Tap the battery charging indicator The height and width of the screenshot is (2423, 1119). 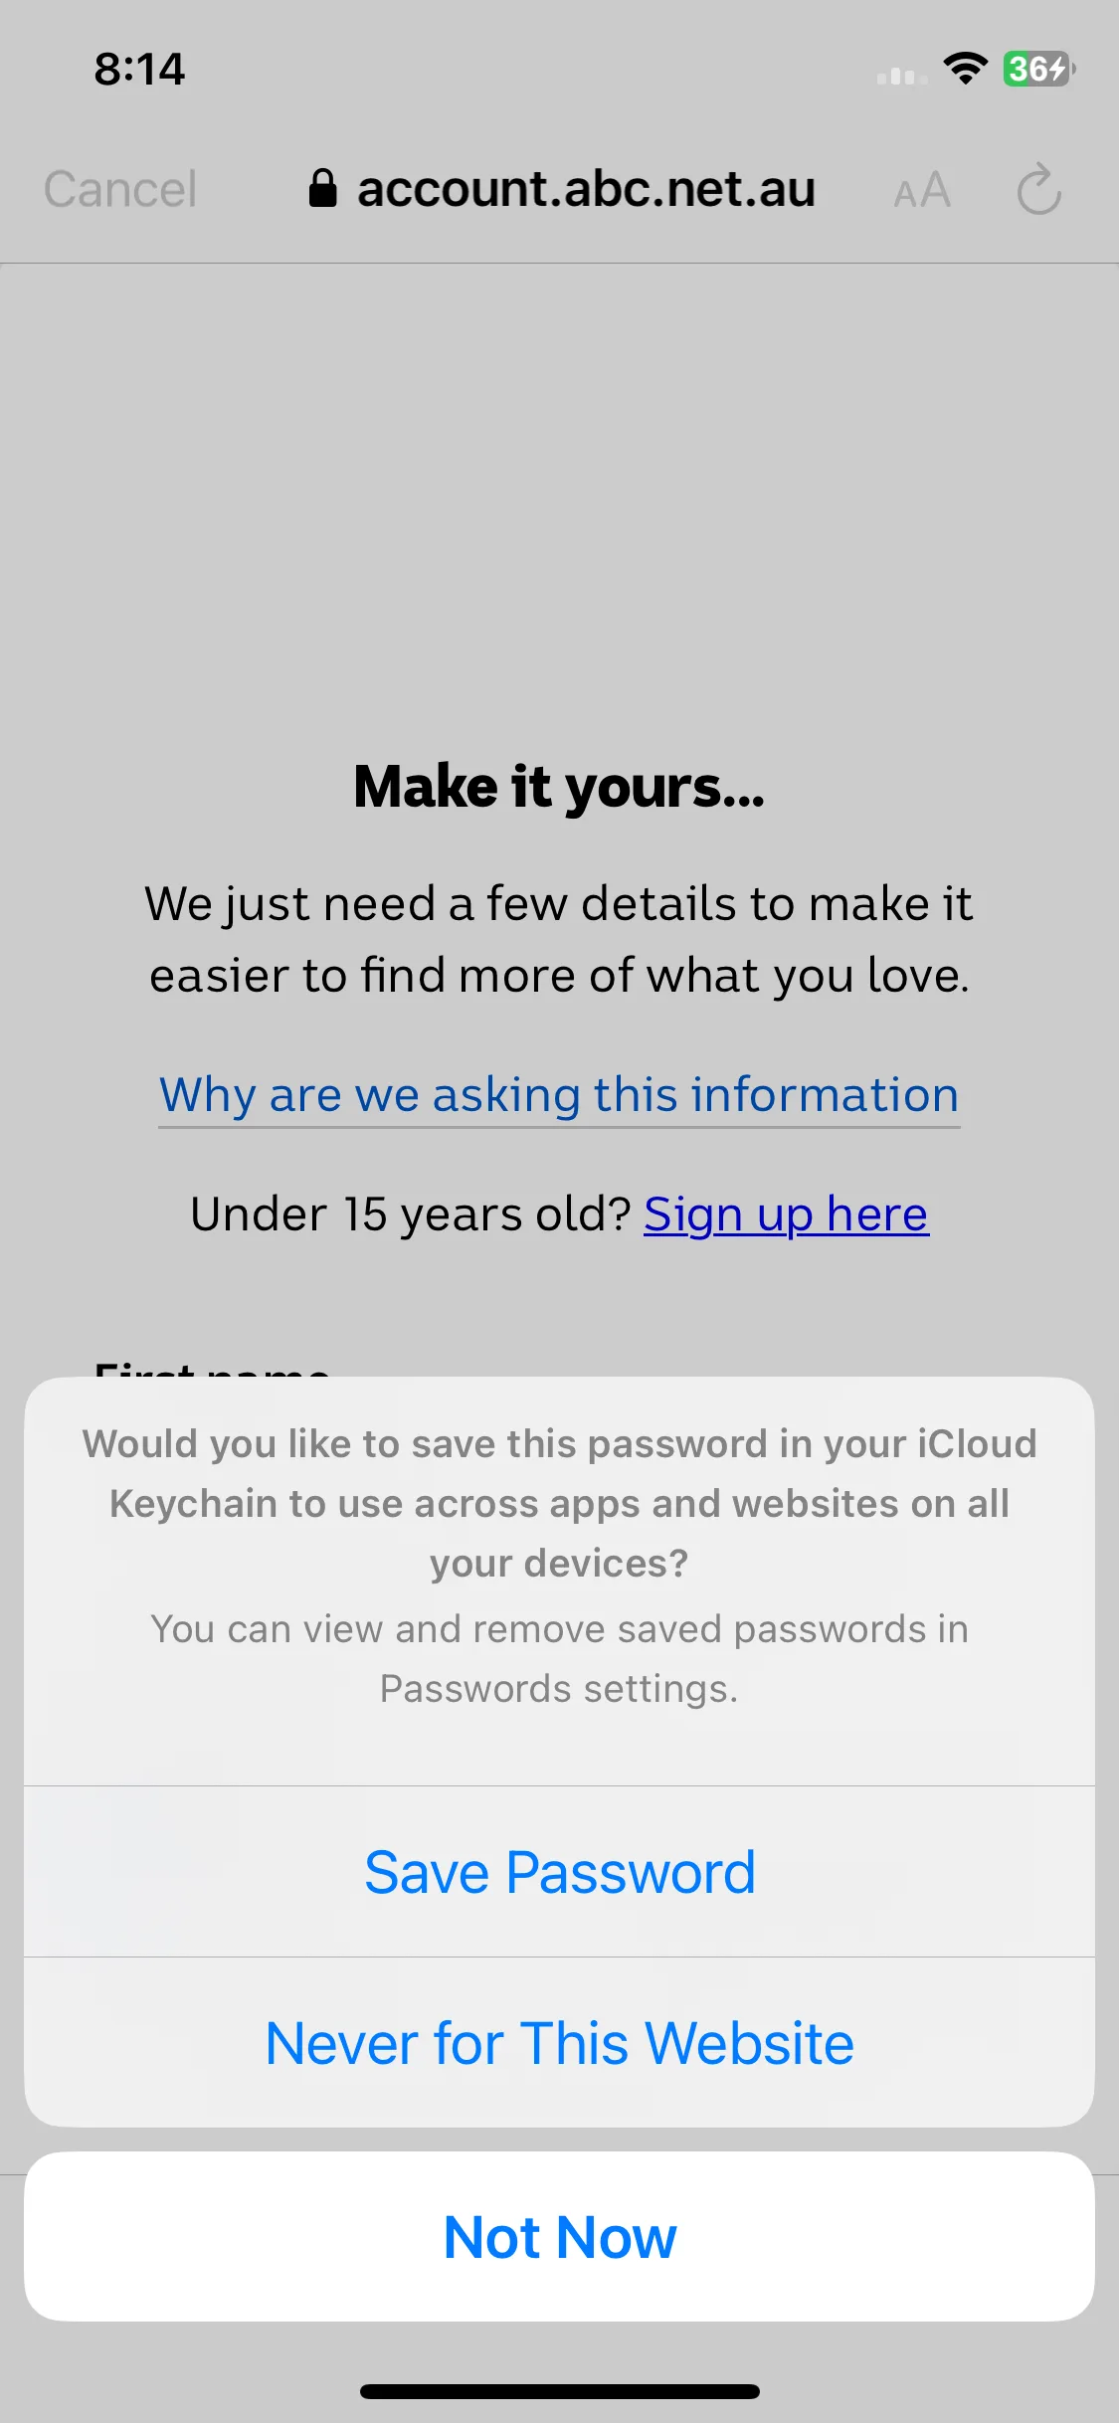point(1039,69)
